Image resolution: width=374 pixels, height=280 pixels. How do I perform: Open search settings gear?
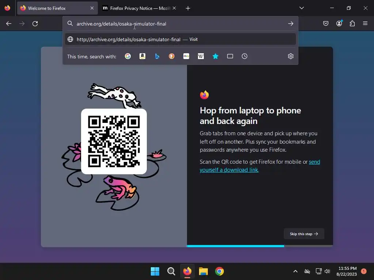pos(290,56)
